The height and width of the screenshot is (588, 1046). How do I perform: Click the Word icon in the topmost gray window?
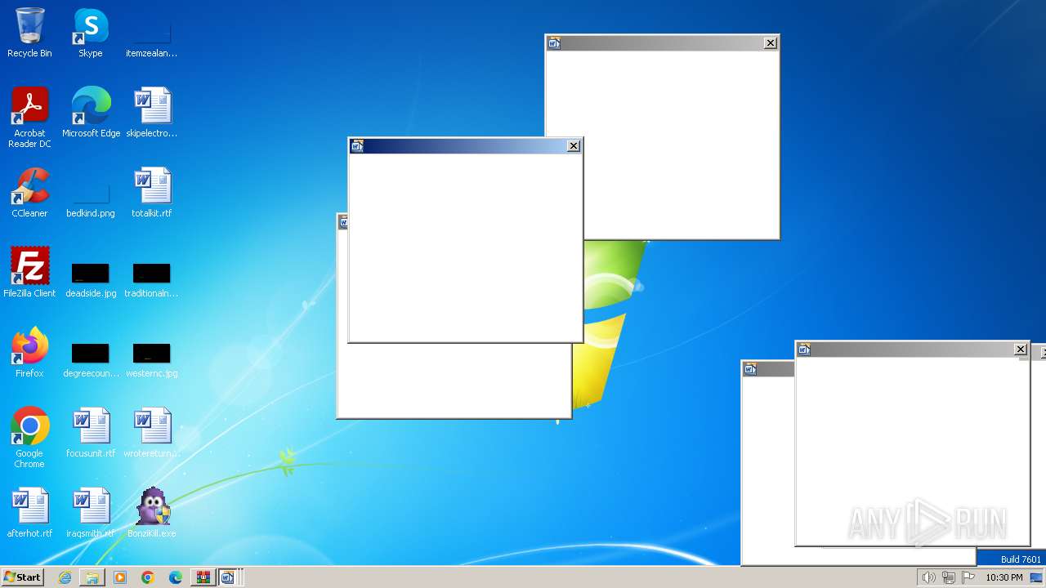click(x=554, y=42)
